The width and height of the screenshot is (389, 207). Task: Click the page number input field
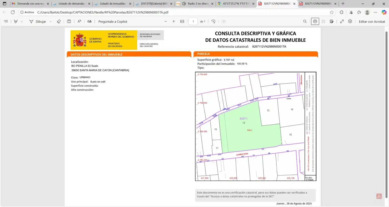tap(193, 22)
